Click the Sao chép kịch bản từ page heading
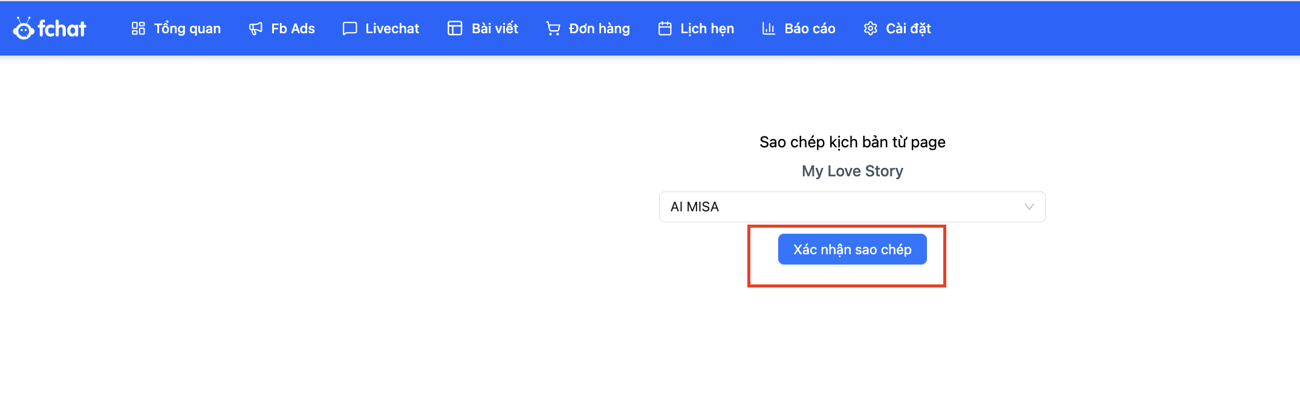This screenshot has width=1300, height=401. coord(853,142)
